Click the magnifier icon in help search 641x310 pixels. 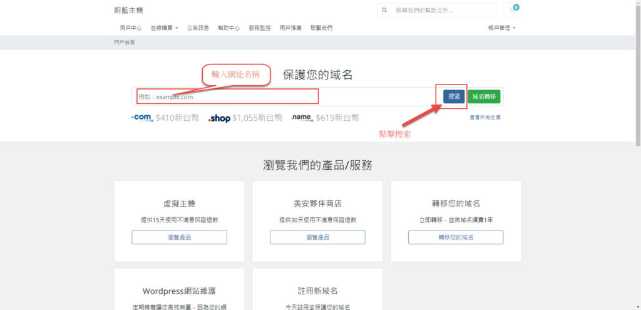[384, 11]
